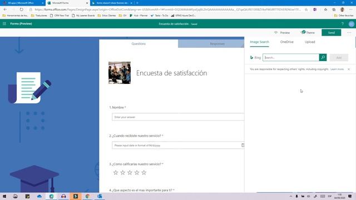Image resolution: width=356 pixels, height=200 pixels.
Task: Open the Help question mark icon
Action: click(x=343, y=23)
